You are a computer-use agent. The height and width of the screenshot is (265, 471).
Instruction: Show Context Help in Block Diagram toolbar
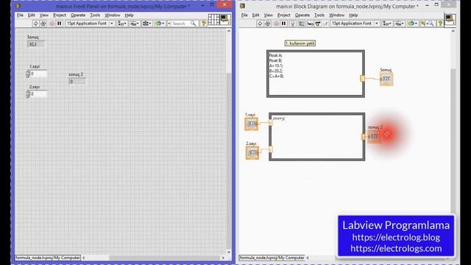click(x=440, y=24)
